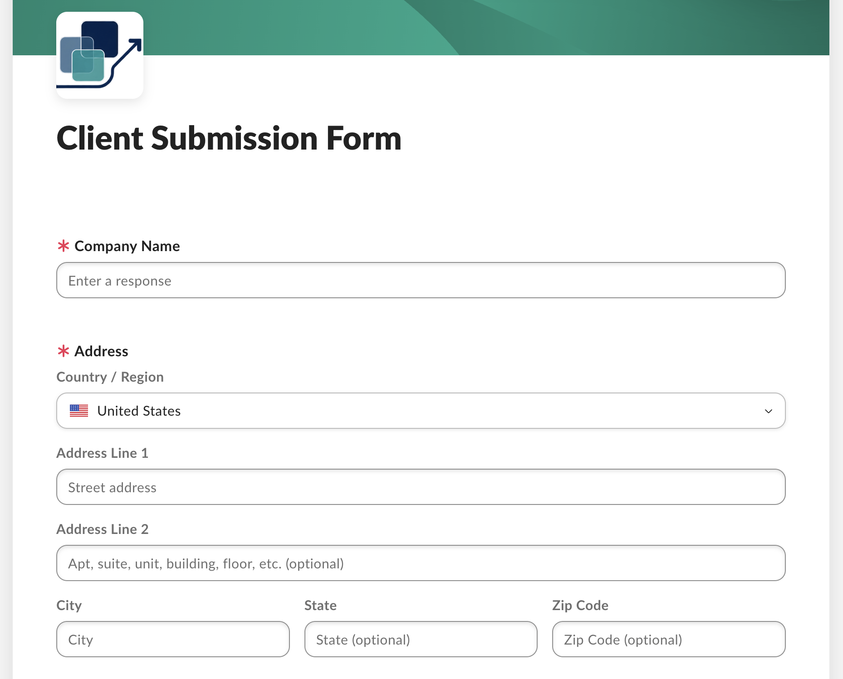843x679 pixels.
Task: Click the Company Name input field
Action: click(x=421, y=280)
